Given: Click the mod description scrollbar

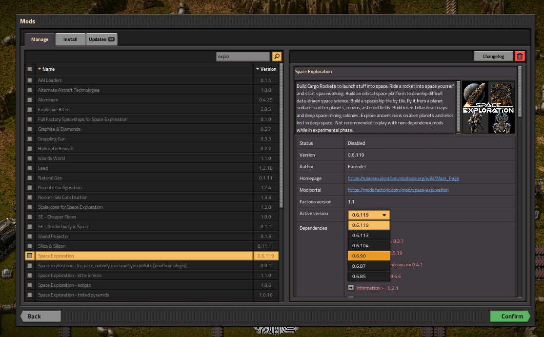Looking at the screenshot, I should 458,106.
